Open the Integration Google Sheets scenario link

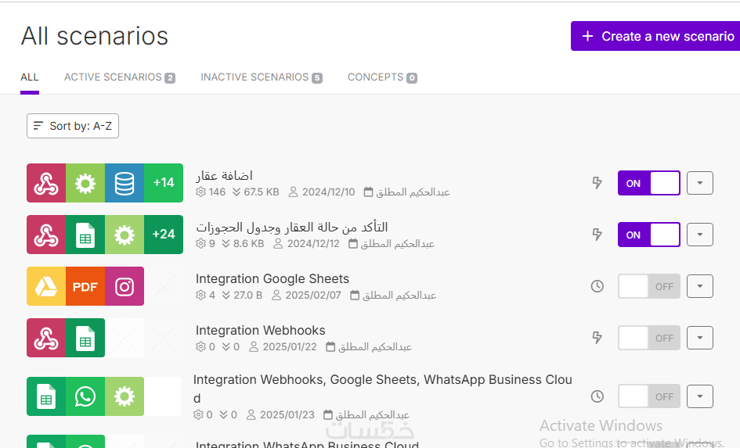pos(273,278)
